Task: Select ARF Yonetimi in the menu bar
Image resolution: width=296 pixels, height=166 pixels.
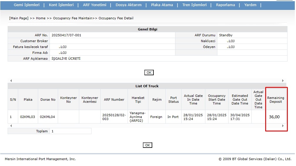Action: (94, 5)
